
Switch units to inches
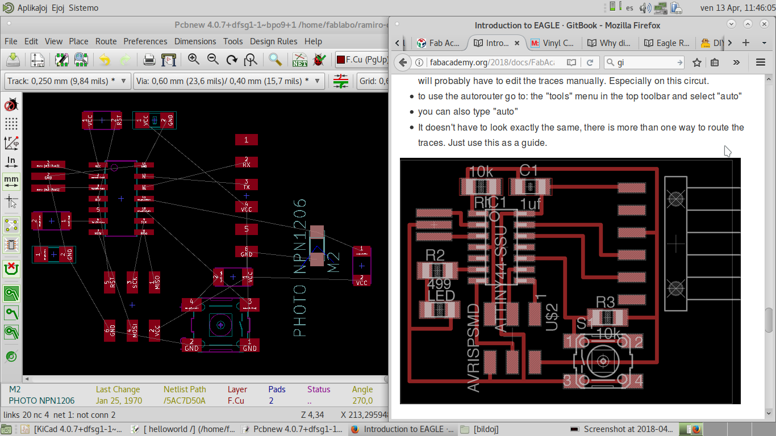[x=11, y=162]
